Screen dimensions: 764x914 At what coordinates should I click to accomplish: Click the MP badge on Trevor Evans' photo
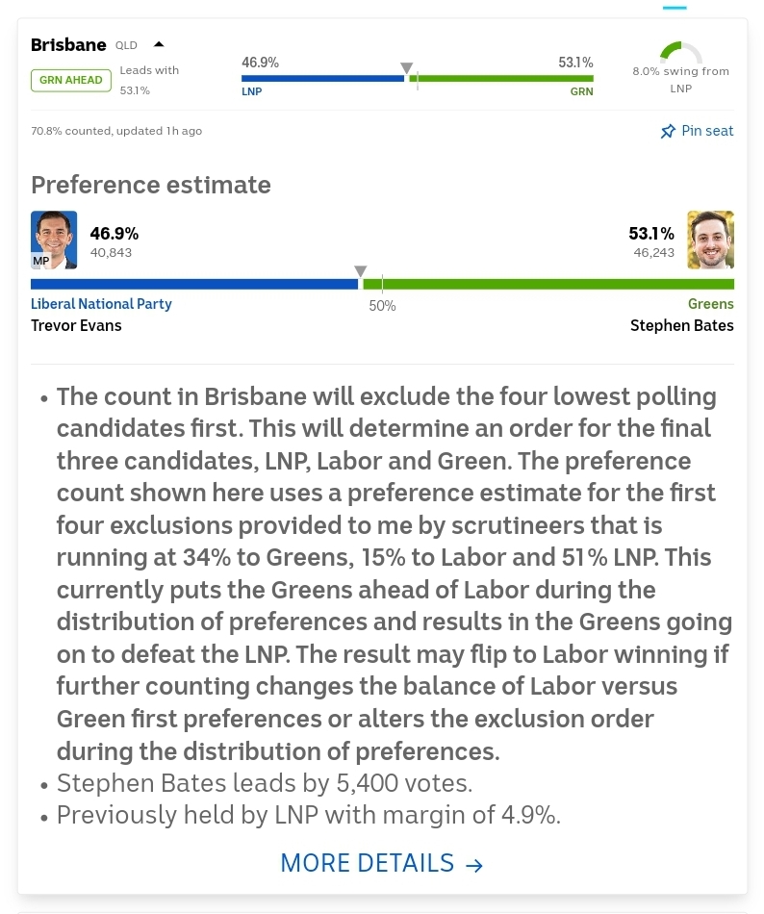(x=40, y=261)
